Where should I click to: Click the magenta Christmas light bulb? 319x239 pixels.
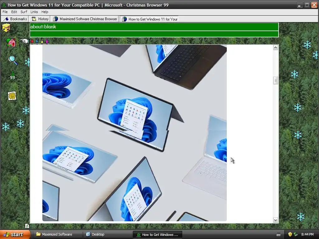(x=47, y=42)
